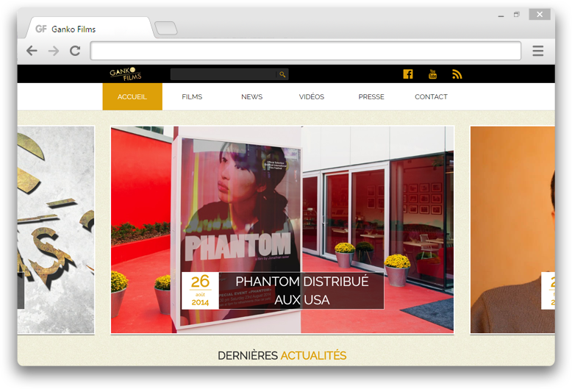Open the Vidéos menu item

tap(312, 97)
